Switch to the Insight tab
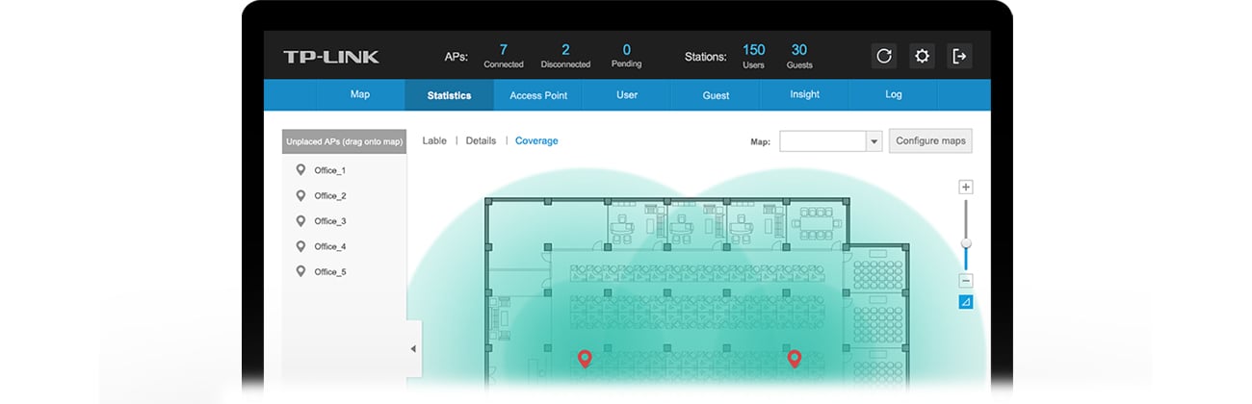Image resolution: width=1252 pixels, height=404 pixels. 804,94
